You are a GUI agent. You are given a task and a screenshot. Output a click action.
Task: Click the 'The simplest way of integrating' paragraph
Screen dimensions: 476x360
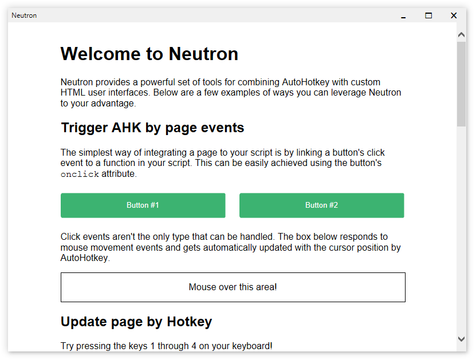point(222,163)
